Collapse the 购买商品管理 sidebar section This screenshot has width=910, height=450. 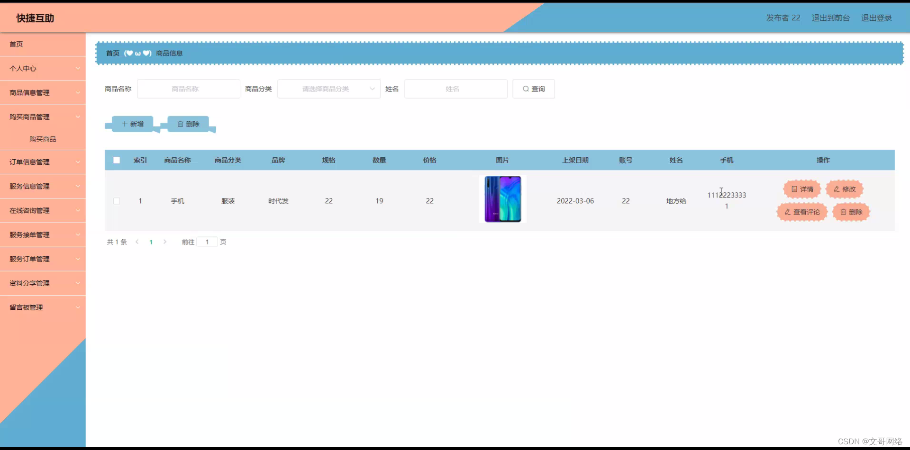tap(43, 117)
